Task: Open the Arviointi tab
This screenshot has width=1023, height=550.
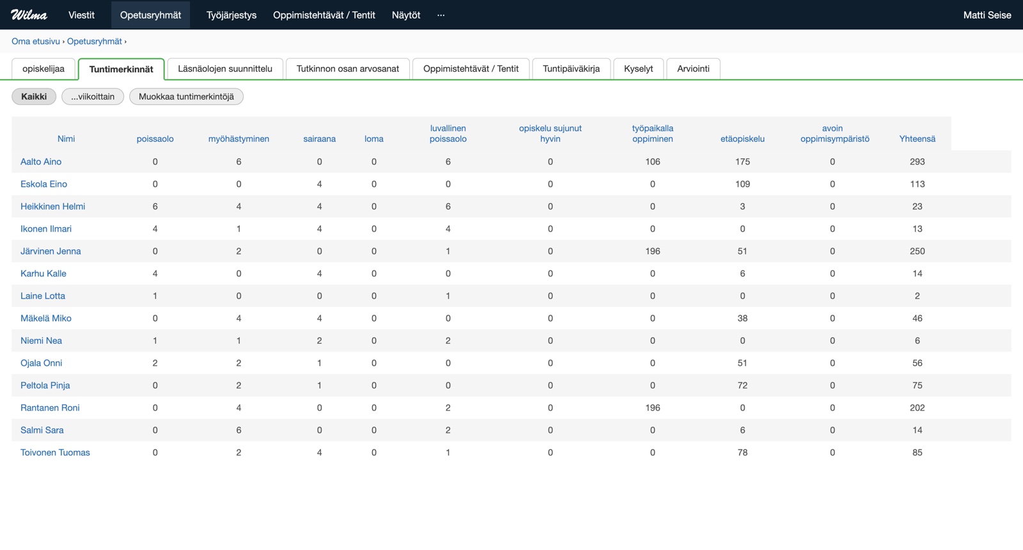Action: (694, 68)
